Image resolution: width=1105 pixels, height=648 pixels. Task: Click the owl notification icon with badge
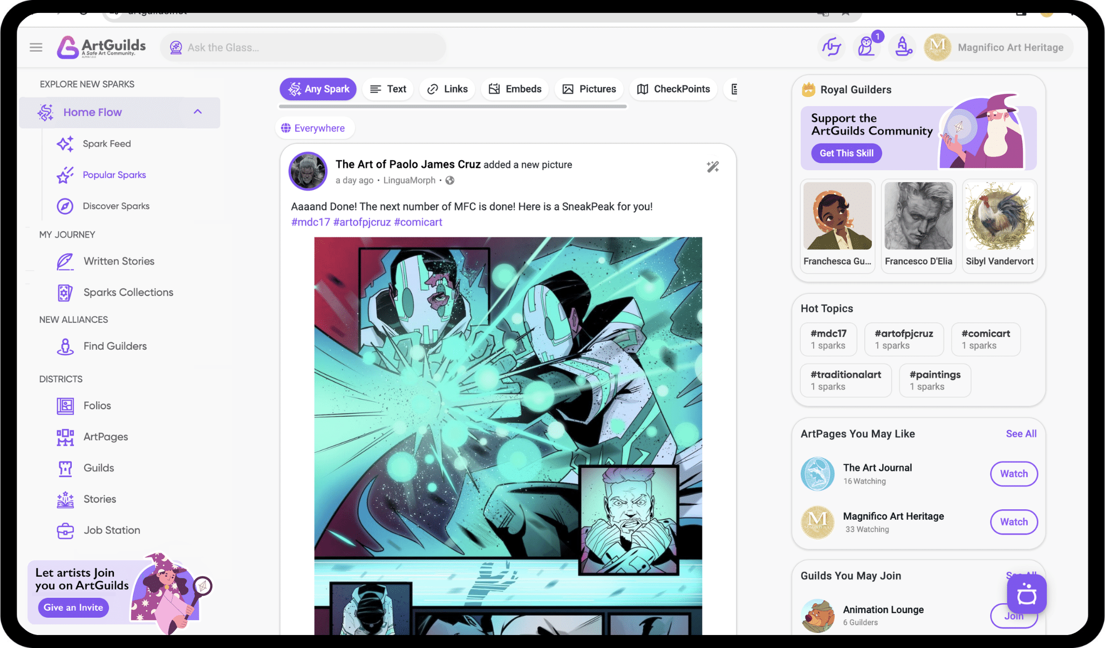pyautogui.click(x=867, y=47)
